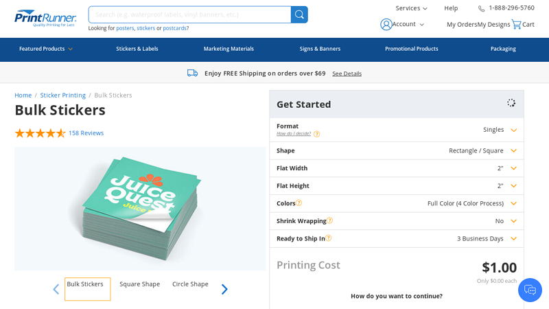
Task: Show next product thumbnails with right arrow
Action: tap(224, 289)
